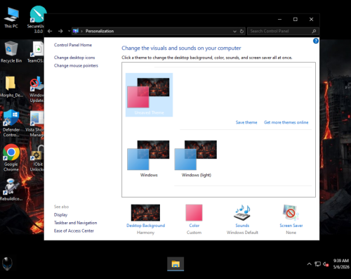Open SecureUx desktop icon
The width and height of the screenshot is (351, 279).
pos(37,20)
